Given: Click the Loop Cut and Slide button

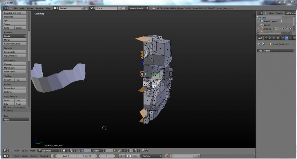Looking at the screenshot, I should tap(15, 13).
